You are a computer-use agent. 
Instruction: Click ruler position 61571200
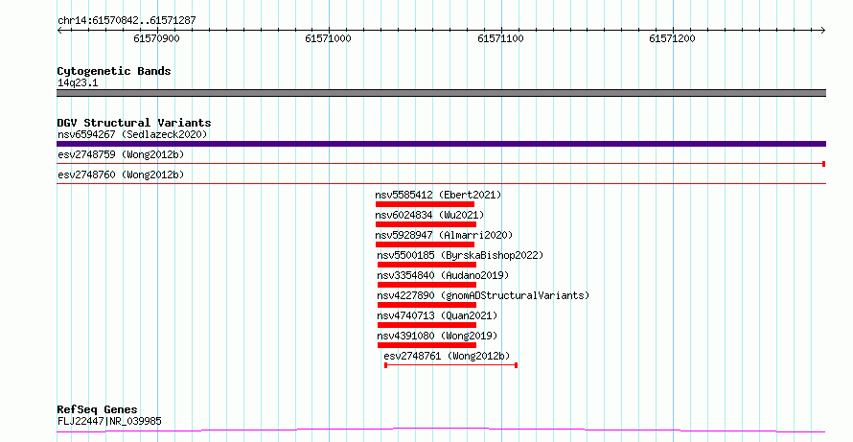[673, 38]
